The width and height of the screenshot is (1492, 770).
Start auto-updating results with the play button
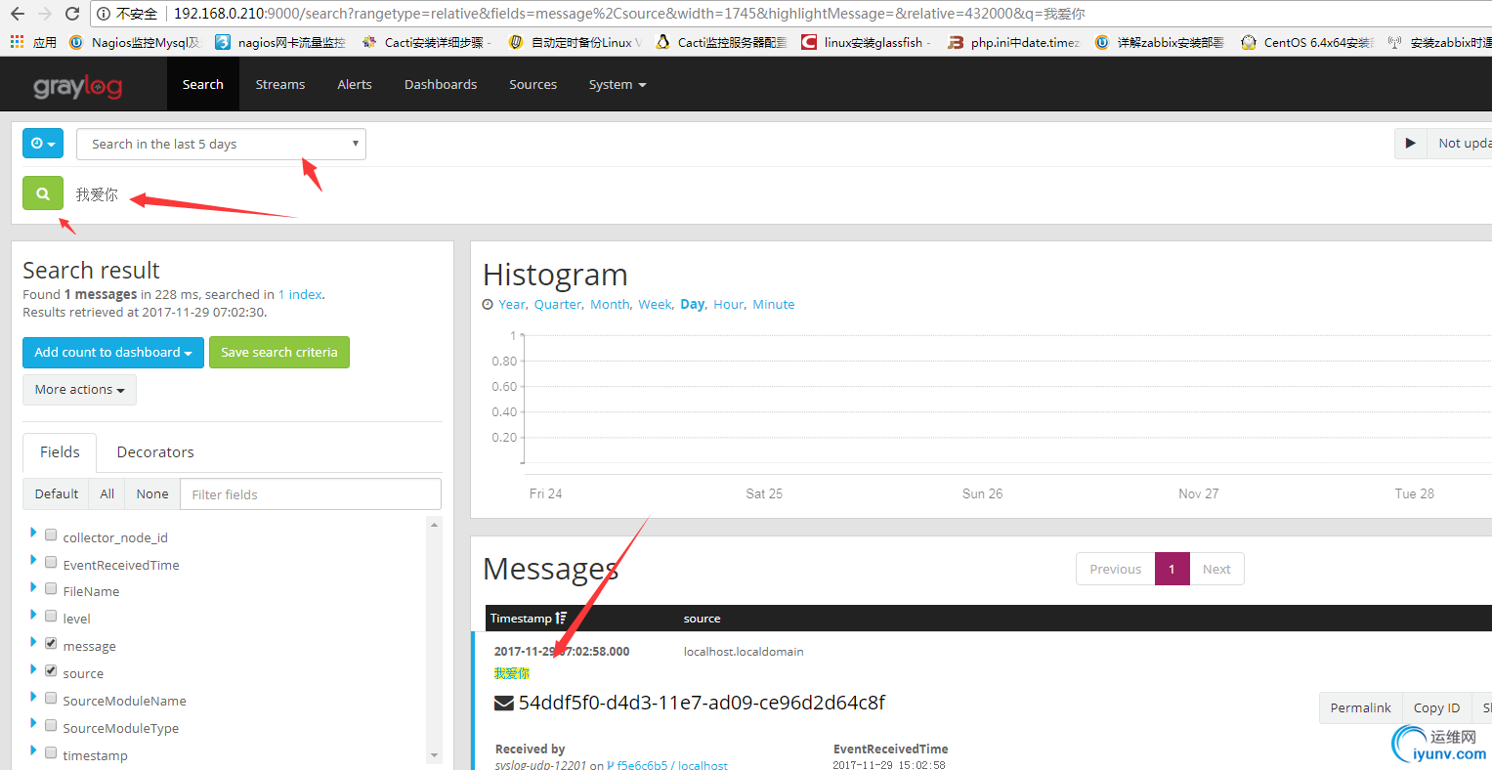point(1410,143)
